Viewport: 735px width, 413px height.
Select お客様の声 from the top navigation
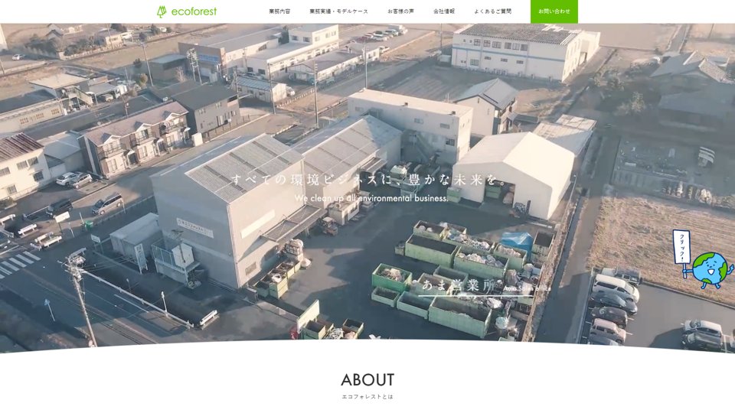pos(400,11)
